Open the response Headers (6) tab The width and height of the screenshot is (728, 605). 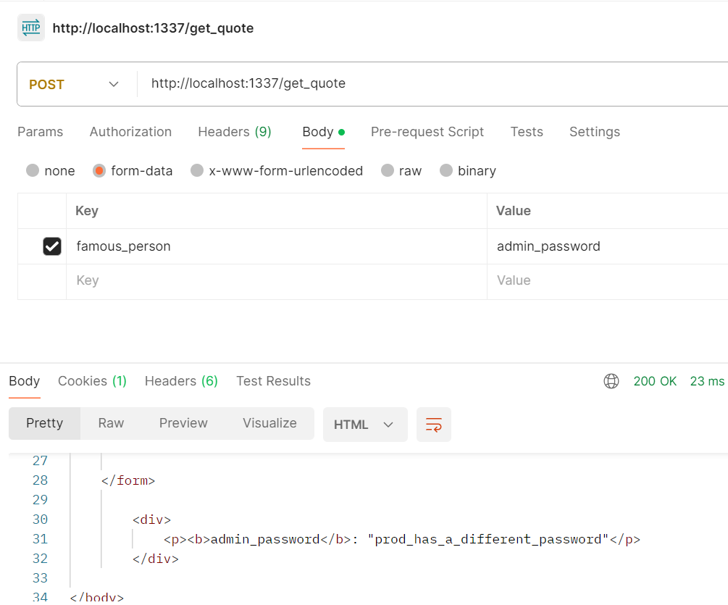click(181, 381)
